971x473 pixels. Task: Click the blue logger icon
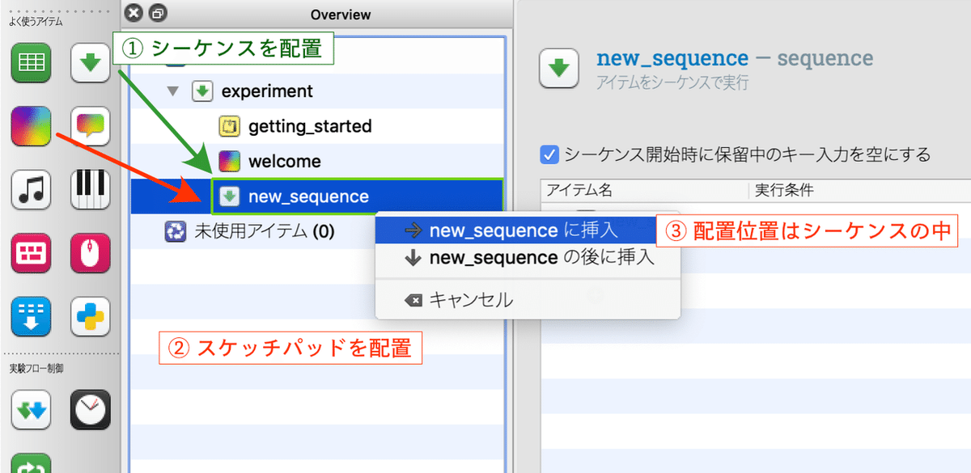click(32, 317)
